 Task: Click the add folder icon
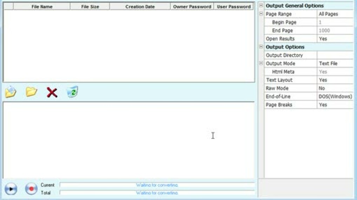pyautogui.click(x=32, y=92)
